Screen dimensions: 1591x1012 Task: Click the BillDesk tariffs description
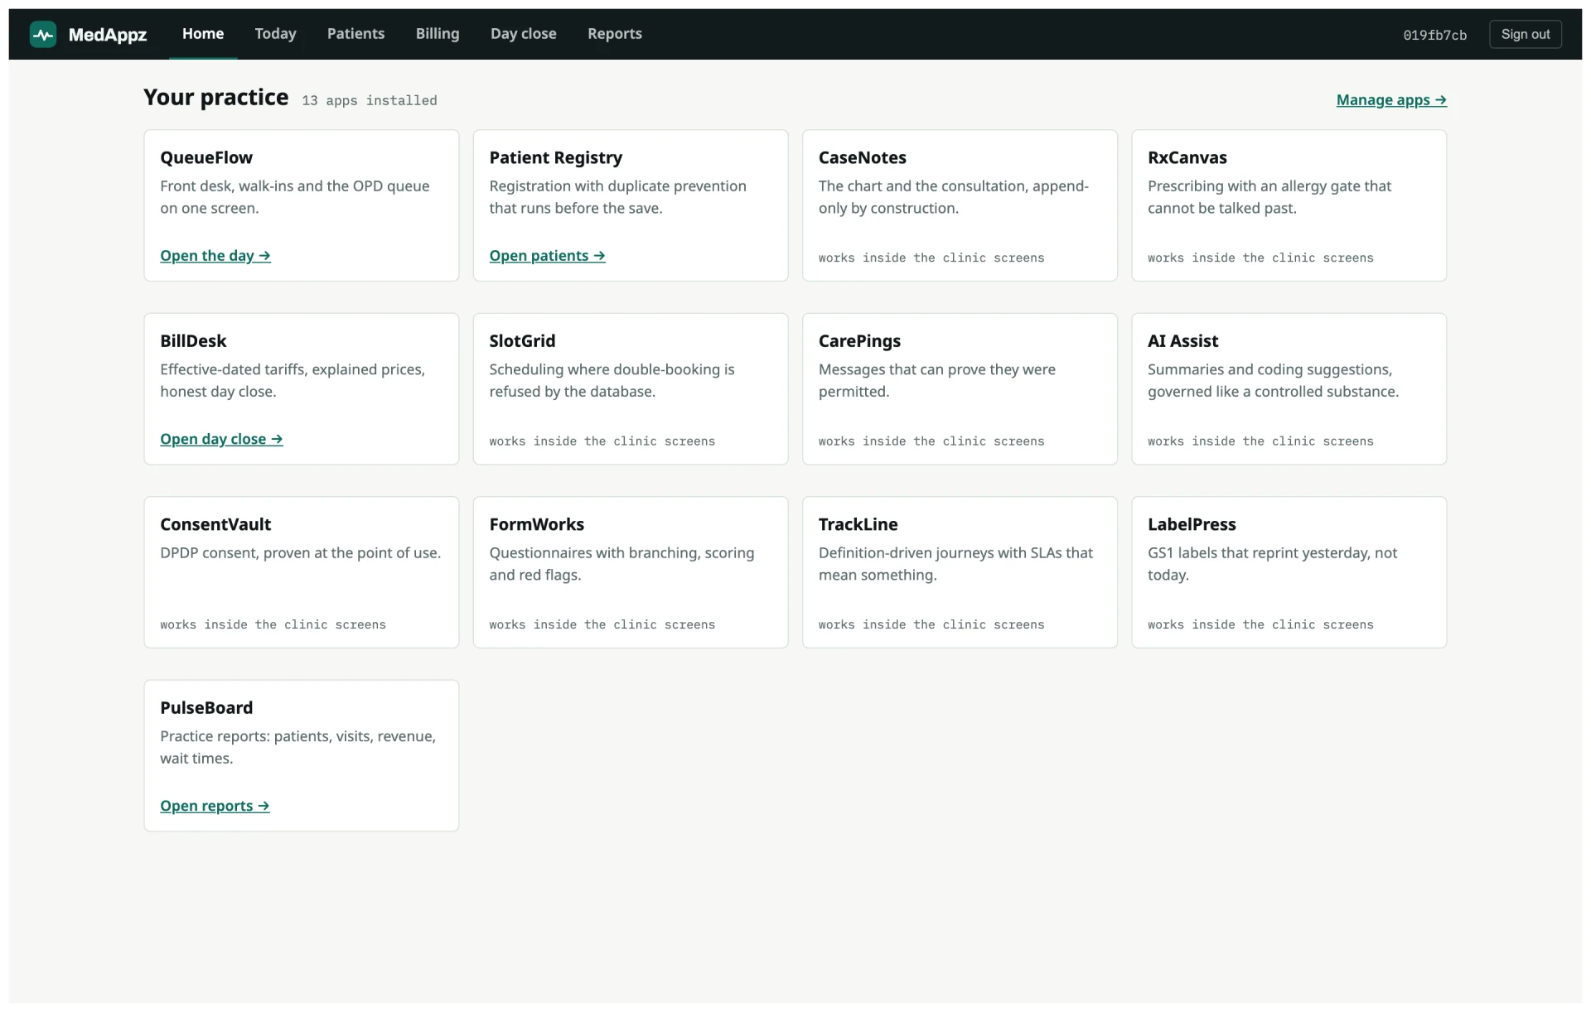point(293,381)
